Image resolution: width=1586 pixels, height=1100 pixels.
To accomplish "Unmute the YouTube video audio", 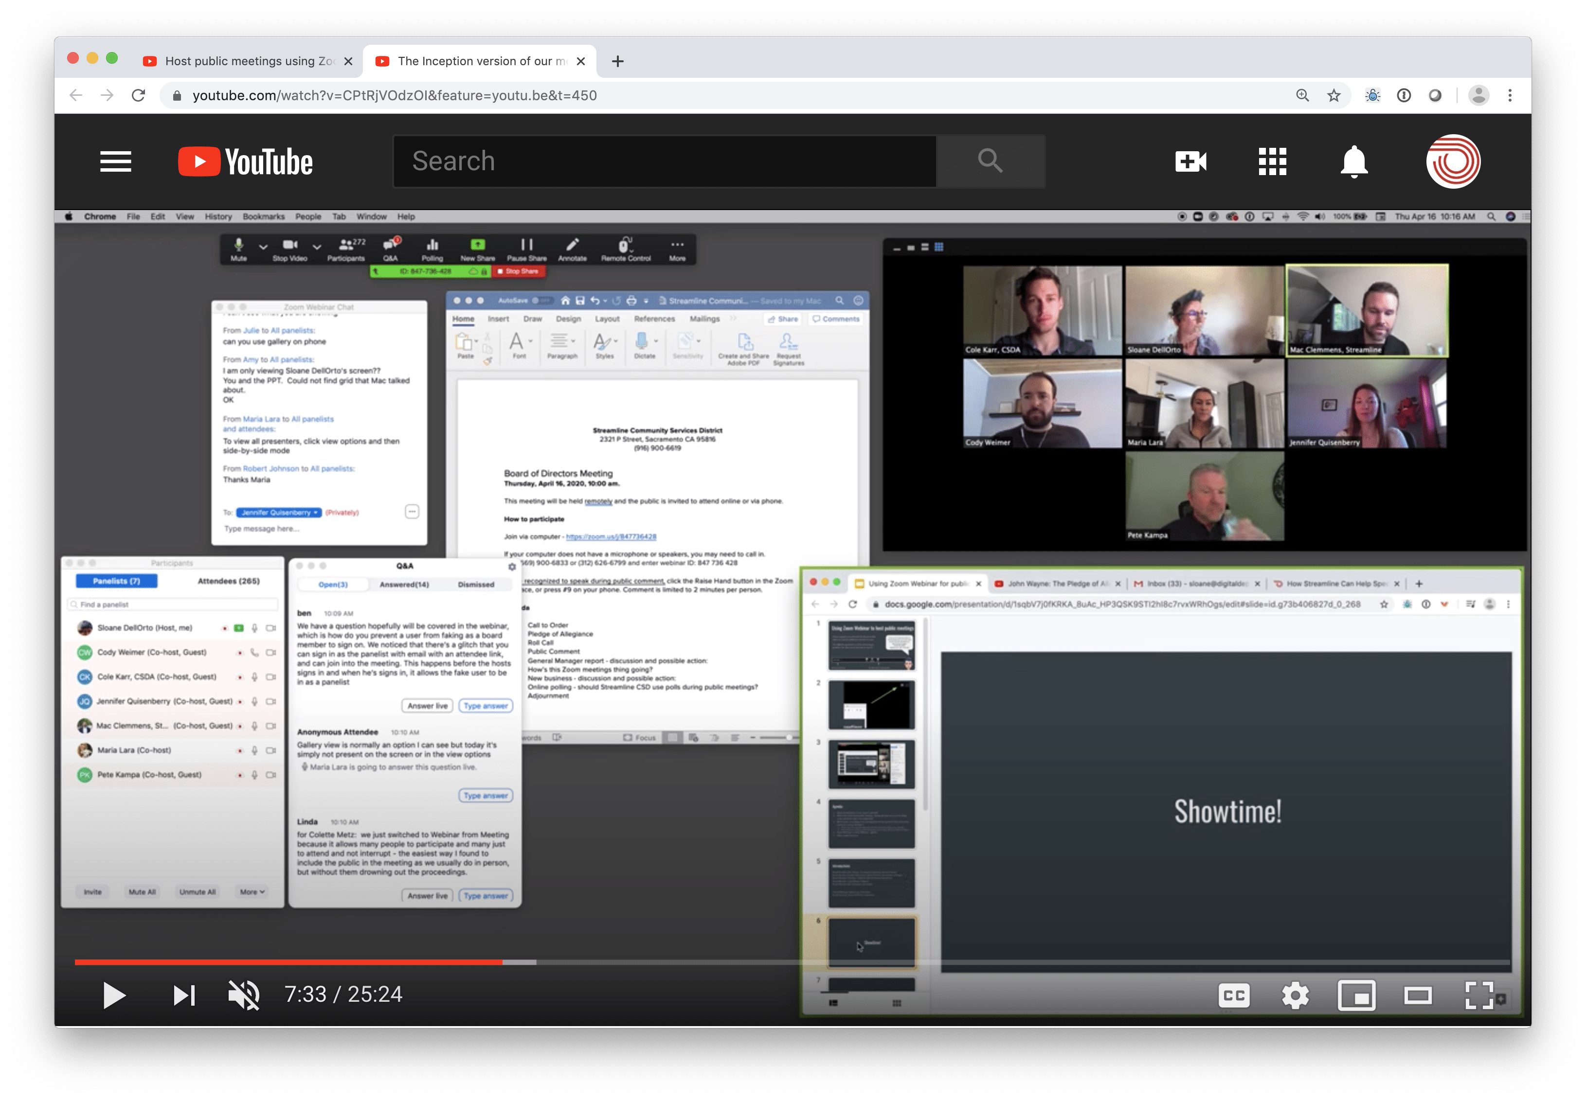I will tap(243, 995).
